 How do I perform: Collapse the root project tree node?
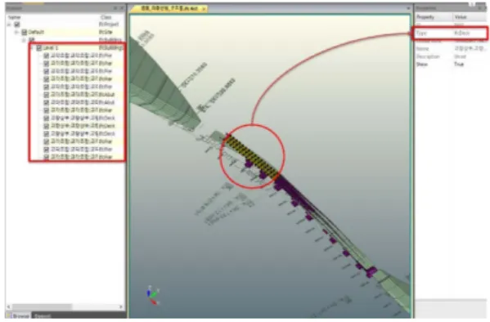click(9, 25)
